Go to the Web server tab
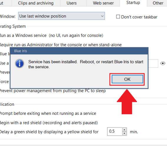This screenshot has width=167, height=146. [x=103, y=3]
